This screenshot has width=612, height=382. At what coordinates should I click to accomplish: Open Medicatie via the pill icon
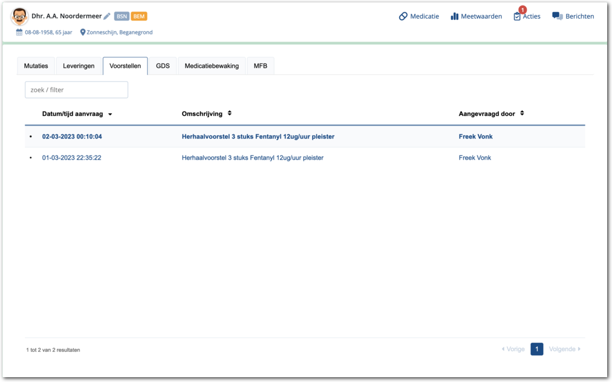(403, 16)
